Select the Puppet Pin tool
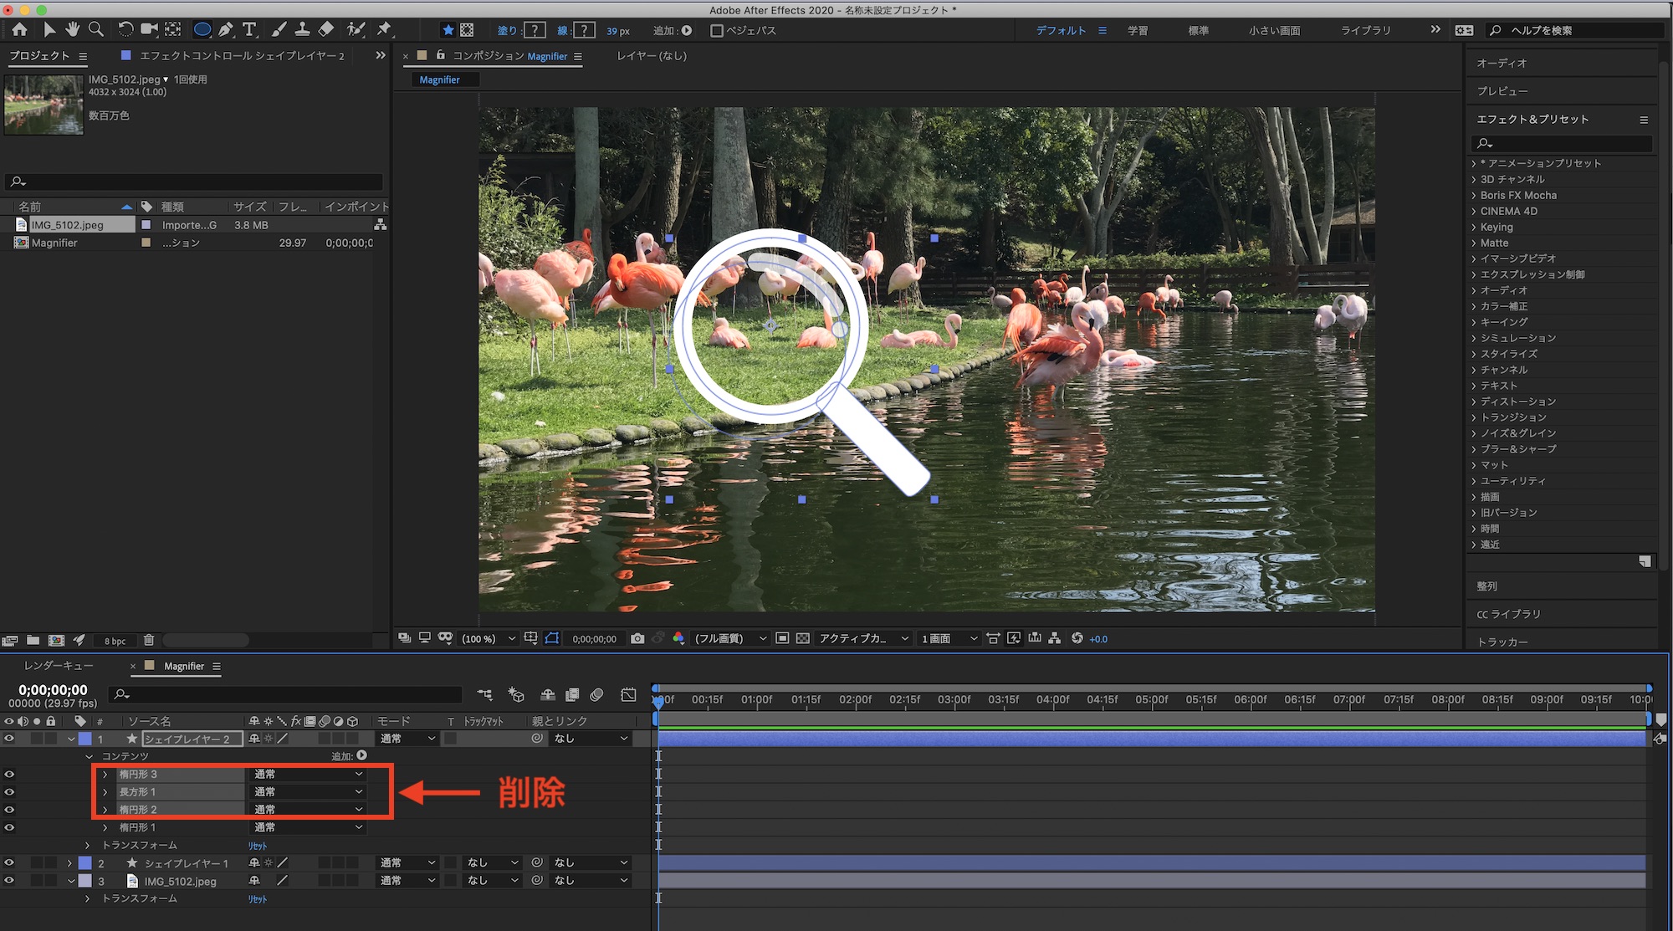1673x931 pixels. 384,30
